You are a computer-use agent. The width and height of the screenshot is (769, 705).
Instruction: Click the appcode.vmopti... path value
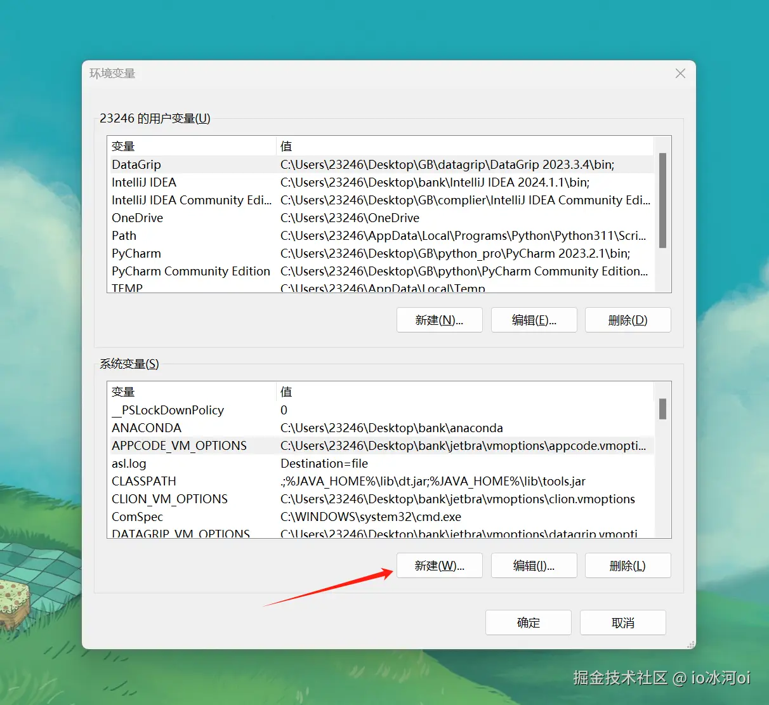[x=463, y=445]
